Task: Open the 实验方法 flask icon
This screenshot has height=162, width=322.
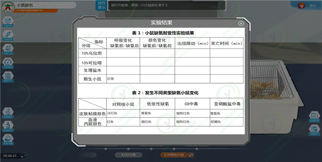Action: (8, 49)
